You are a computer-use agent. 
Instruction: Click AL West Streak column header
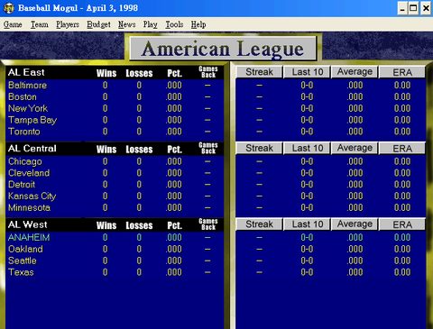(x=259, y=224)
